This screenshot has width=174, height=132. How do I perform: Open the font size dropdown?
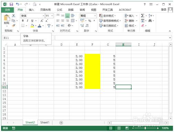(x=52, y=16)
